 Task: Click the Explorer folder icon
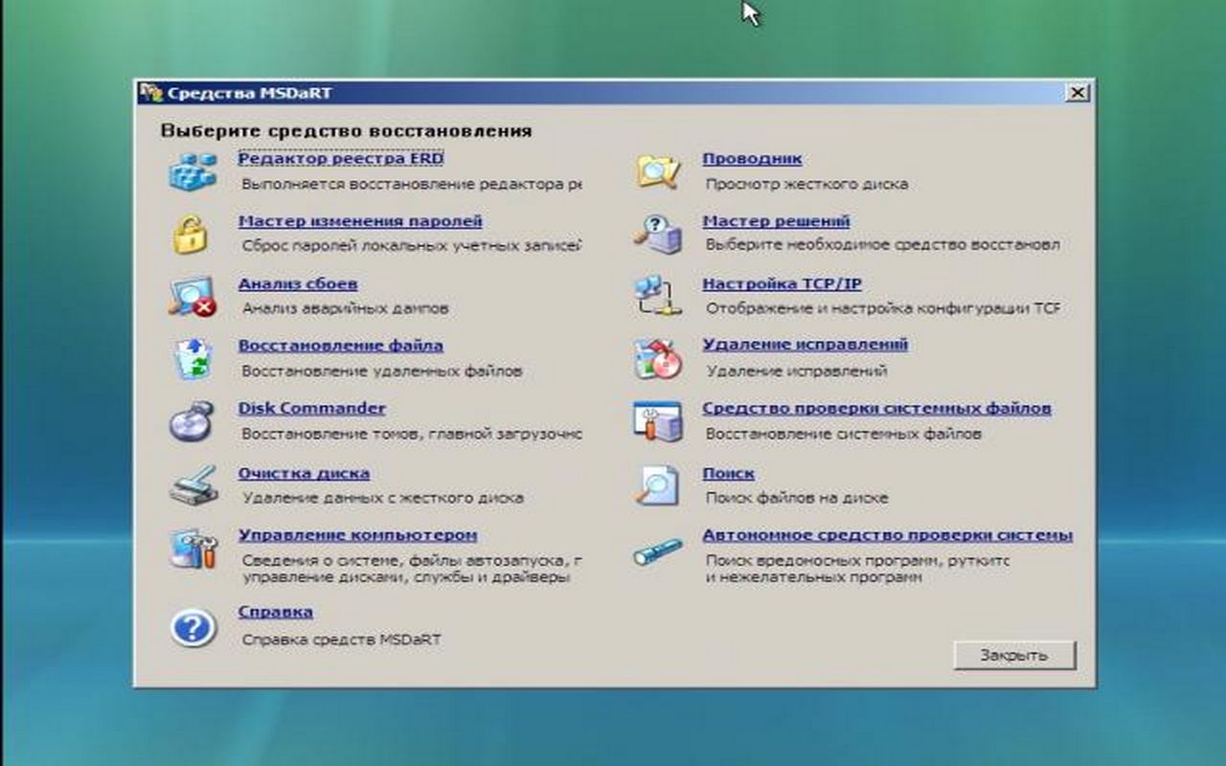point(658,170)
